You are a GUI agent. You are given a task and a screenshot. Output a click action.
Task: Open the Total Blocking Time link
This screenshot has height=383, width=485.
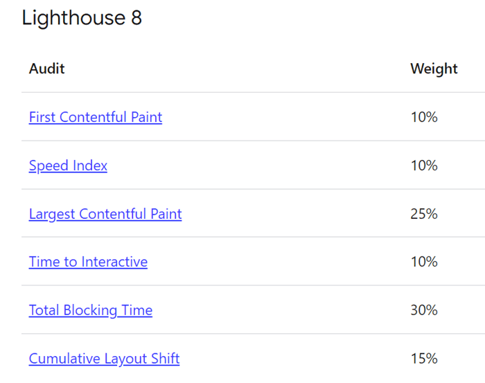click(x=91, y=310)
